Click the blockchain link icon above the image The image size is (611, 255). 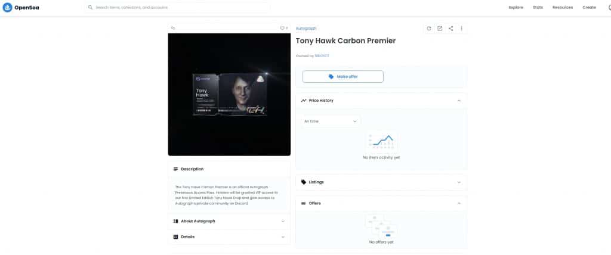pos(173,28)
